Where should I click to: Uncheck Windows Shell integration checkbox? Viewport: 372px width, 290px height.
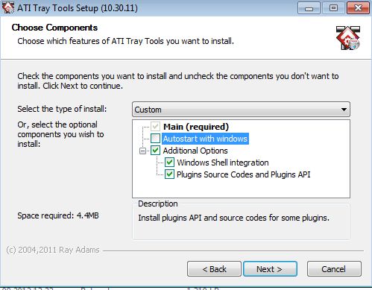[169, 163]
